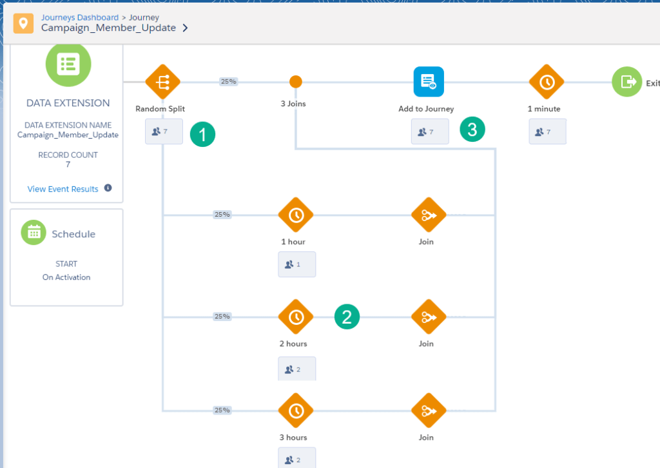Click the green Exit icon
Screen dimensions: 660x468
[x=626, y=82]
